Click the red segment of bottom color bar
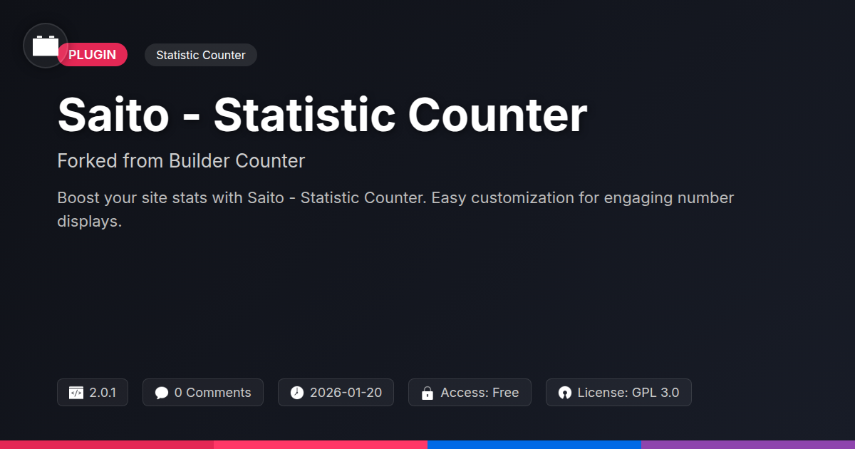855x449 pixels. pyautogui.click(x=107, y=445)
